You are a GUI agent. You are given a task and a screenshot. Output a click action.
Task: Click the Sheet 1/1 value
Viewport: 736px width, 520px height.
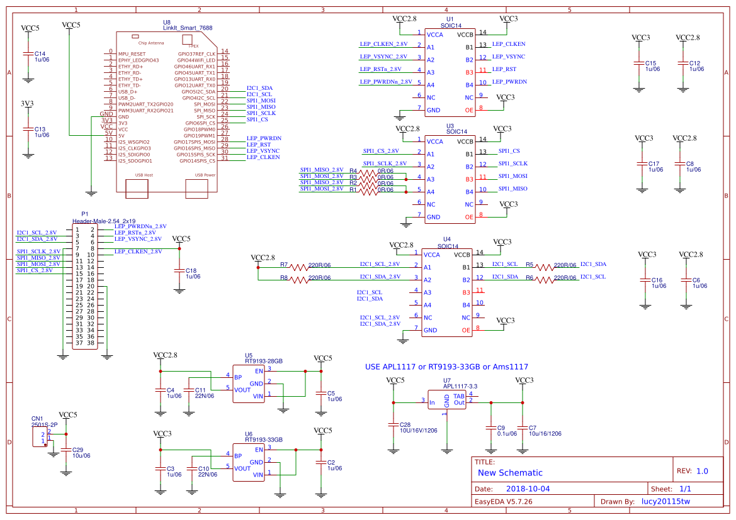coord(685,489)
